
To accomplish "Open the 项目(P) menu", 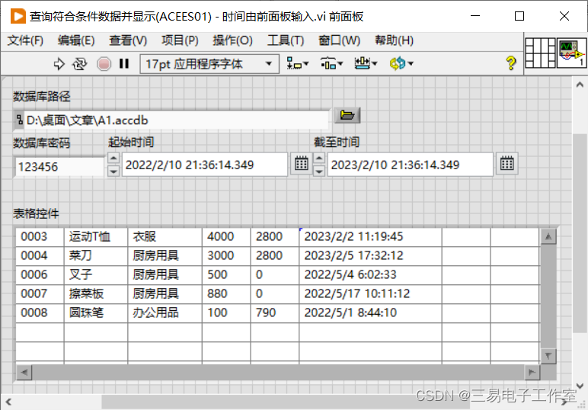I will 180,40.
